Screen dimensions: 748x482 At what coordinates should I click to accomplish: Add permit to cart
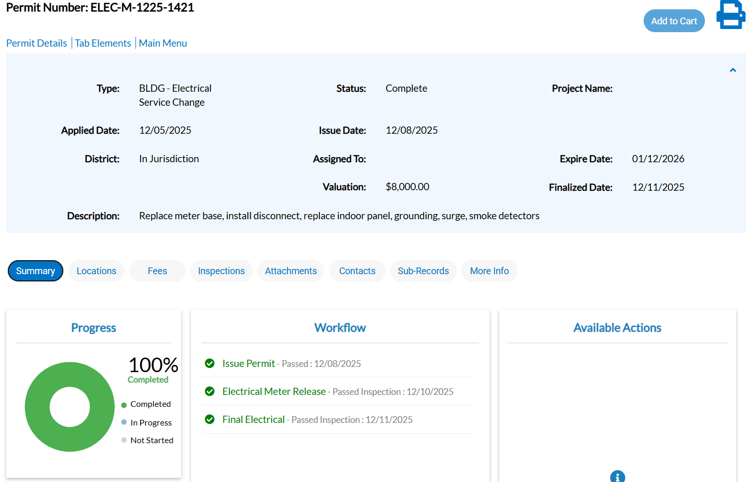pyautogui.click(x=674, y=21)
